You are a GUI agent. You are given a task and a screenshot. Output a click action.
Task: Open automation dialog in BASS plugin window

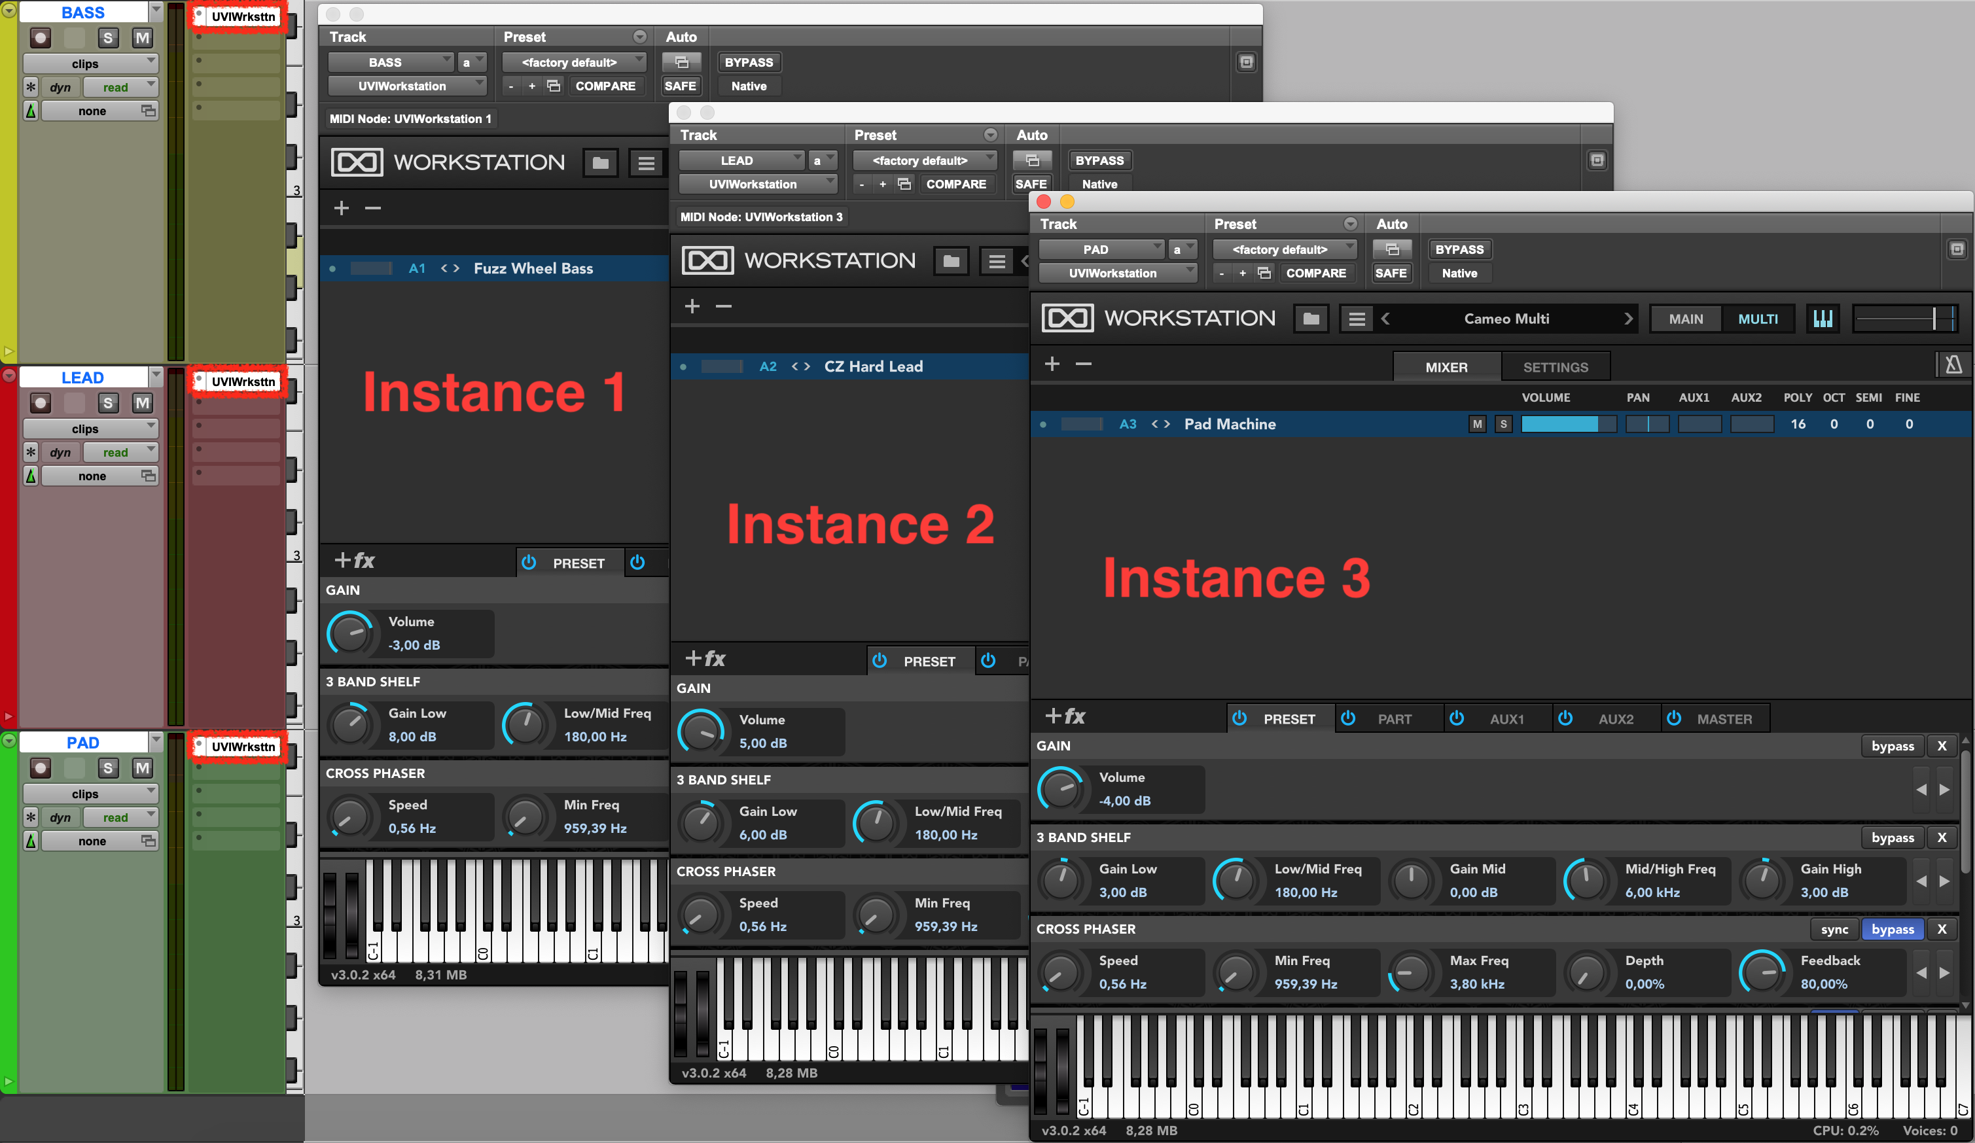(681, 62)
